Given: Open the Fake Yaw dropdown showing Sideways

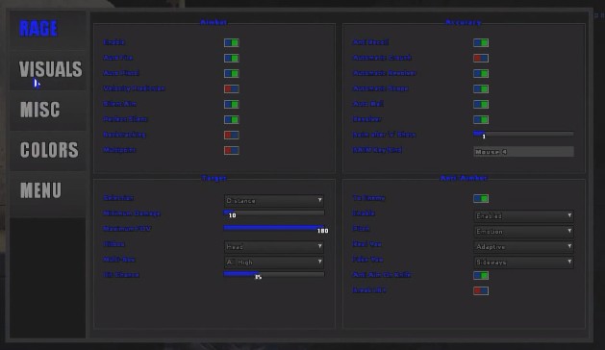Looking at the screenshot, I should 523,262.
